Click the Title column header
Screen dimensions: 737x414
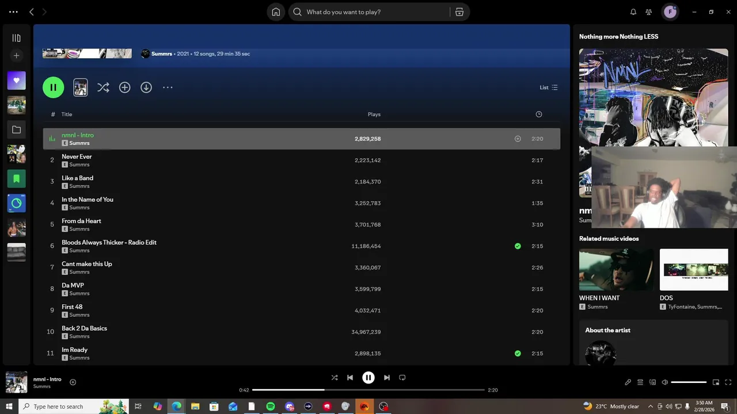67,114
